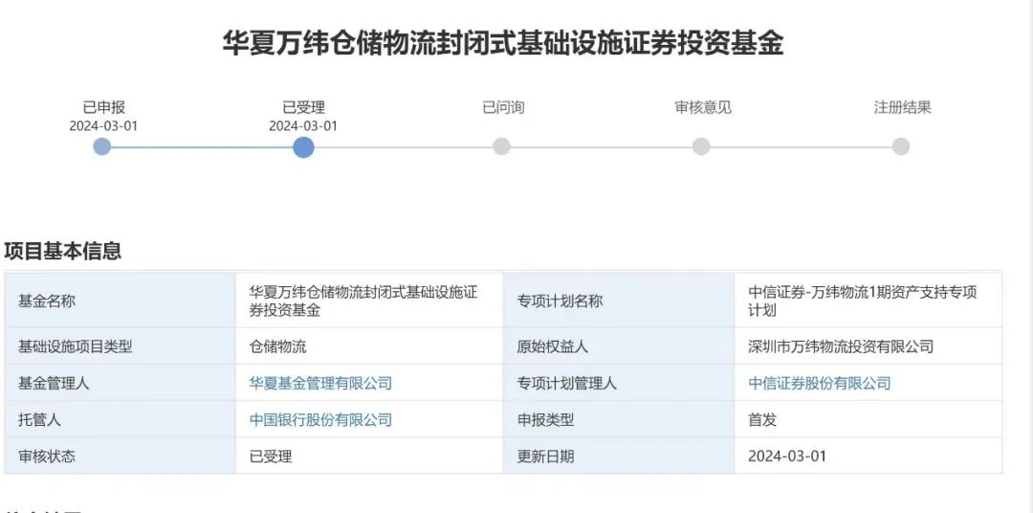The height and width of the screenshot is (513, 1033).
Task: Click the 专项计划管理人 label cell
Action: (619, 383)
